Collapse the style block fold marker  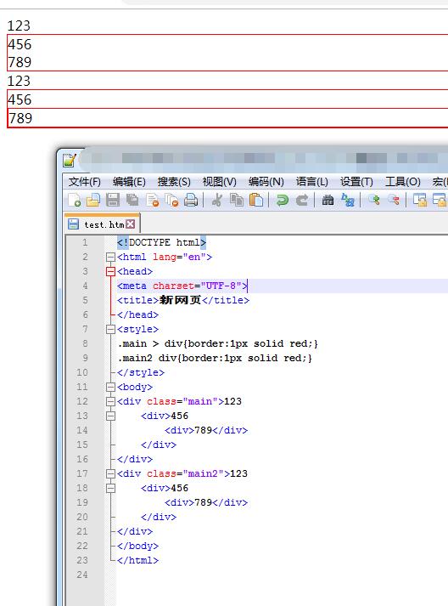click(111, 329)
